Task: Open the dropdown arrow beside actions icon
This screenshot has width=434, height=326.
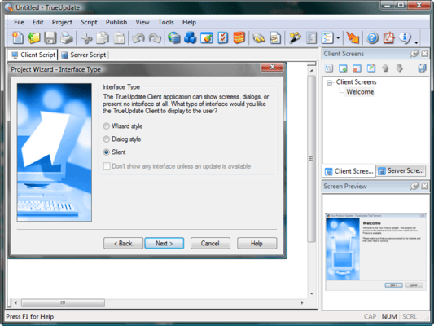Action: click(x=338, y=38)
